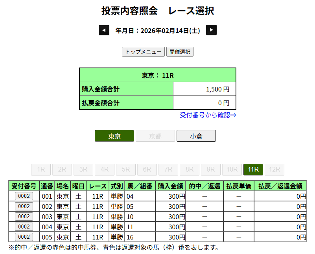Open receipt 0002 for 通番 002 row

[24, 206]
